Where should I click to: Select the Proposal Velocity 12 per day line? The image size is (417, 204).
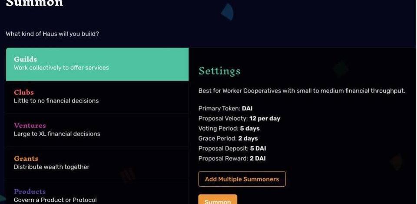click(x=239, y=118)
